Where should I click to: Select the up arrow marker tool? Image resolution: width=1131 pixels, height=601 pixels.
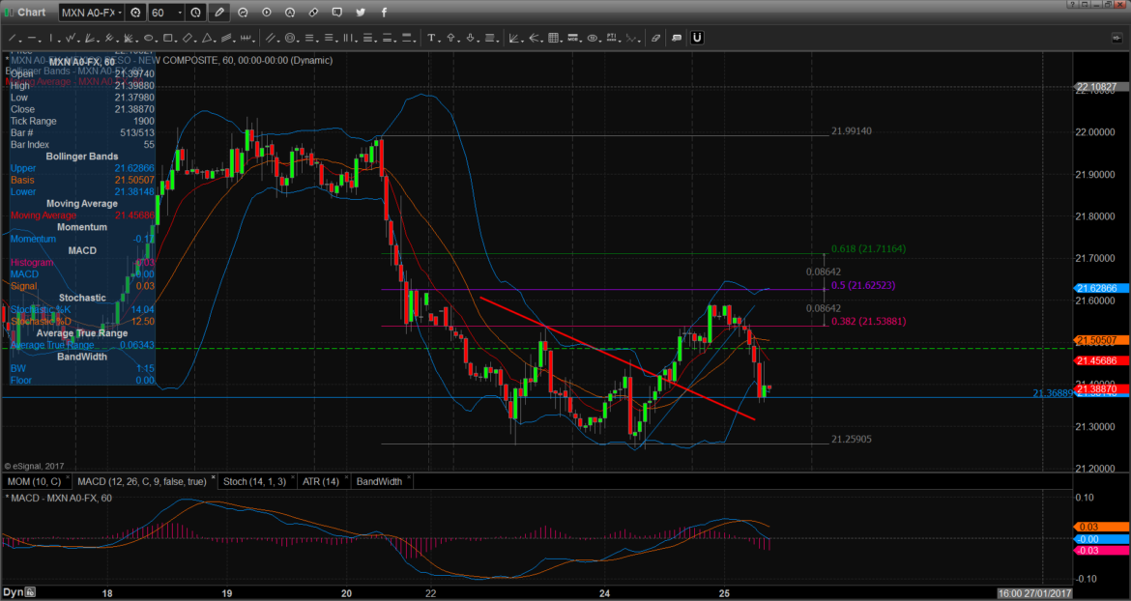click(x=450, y=38)
